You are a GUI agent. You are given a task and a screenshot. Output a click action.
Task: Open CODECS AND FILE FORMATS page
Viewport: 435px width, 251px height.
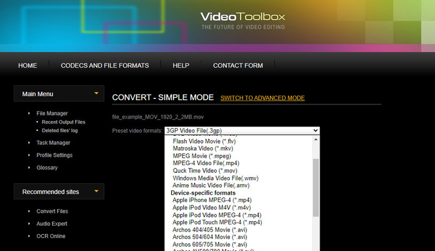[x=104, y=66]
